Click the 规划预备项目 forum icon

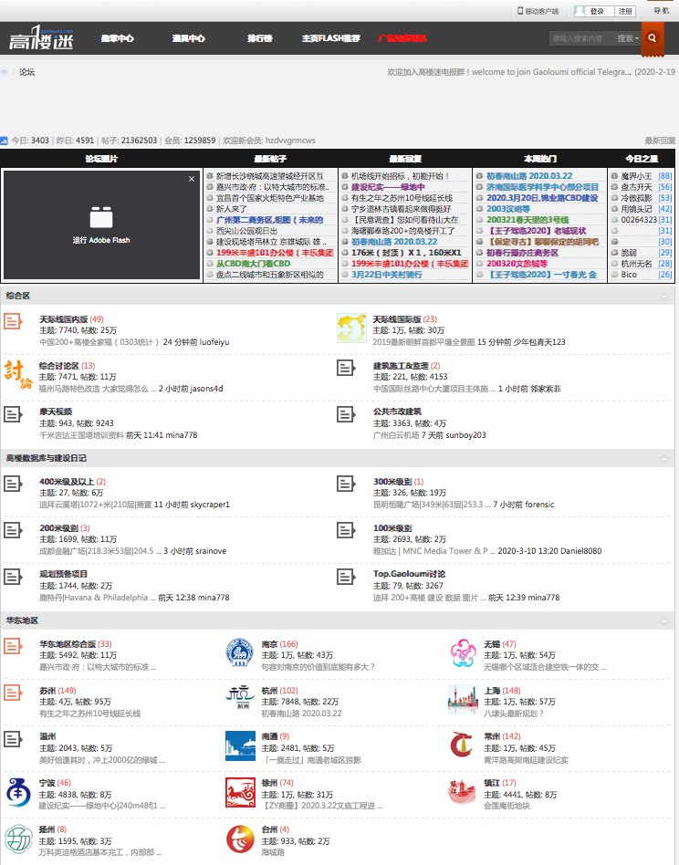coord(14,577)
